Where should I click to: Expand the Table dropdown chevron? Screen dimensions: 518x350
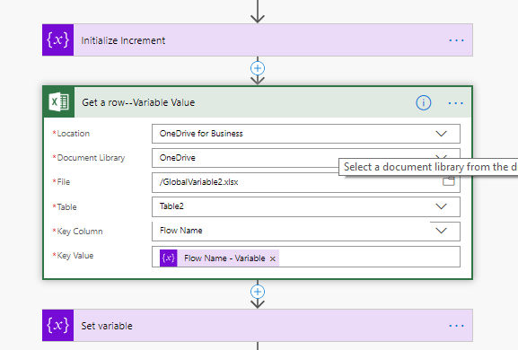tap(441, 206)
